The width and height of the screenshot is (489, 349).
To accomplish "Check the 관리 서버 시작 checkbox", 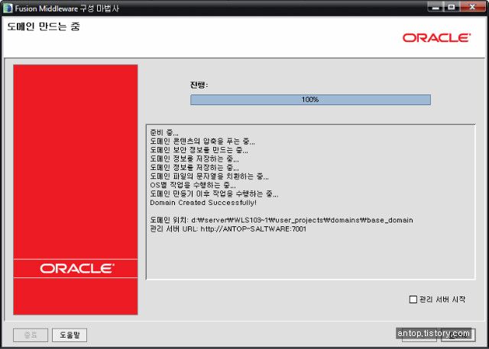I will pos(413,299).
